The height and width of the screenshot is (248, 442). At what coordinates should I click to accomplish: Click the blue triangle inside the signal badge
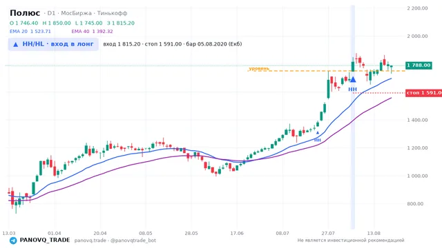coord(16,44)
